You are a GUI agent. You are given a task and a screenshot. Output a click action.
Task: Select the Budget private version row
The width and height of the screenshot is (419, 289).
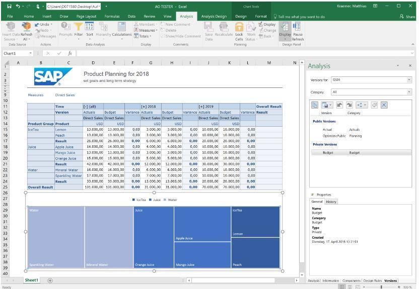[361, 152]
